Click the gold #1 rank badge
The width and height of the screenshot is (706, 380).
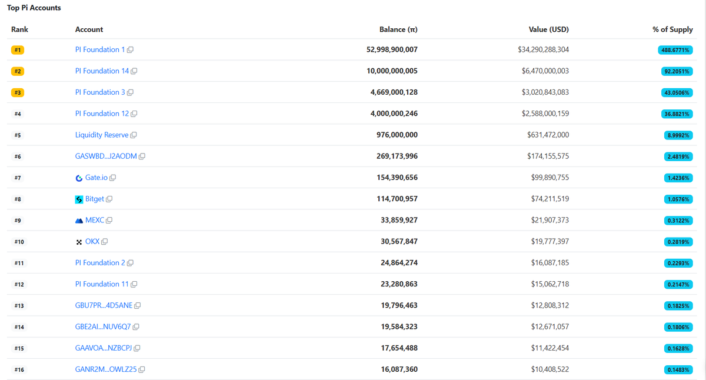tap(18, 50)
